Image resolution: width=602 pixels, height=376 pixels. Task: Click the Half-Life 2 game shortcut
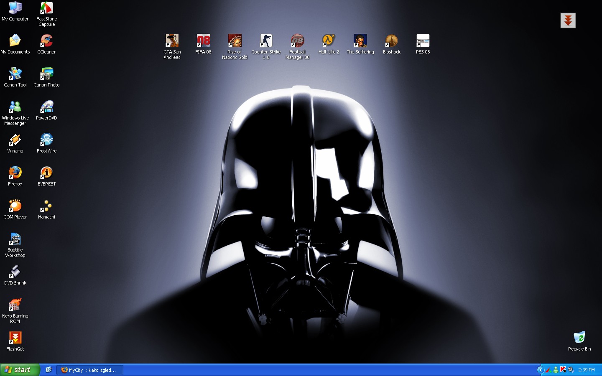[x=329, y=44]
